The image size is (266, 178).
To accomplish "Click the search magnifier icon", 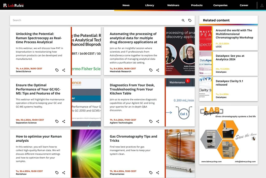I will [x=183, y=20].
